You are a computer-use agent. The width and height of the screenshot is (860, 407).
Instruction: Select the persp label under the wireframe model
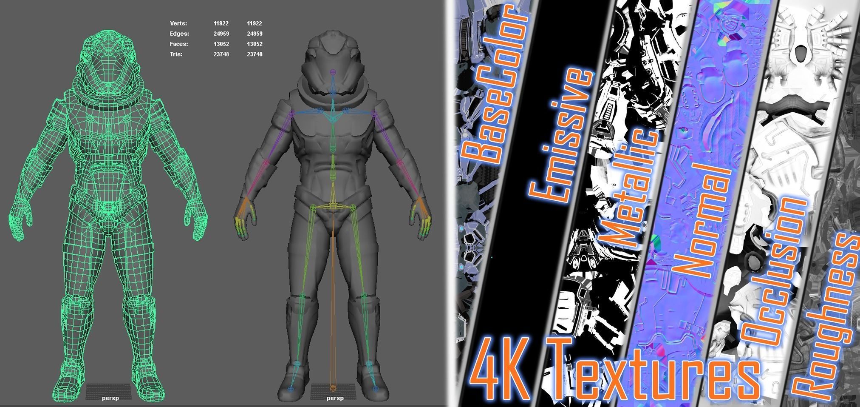[x=110, y=398]
